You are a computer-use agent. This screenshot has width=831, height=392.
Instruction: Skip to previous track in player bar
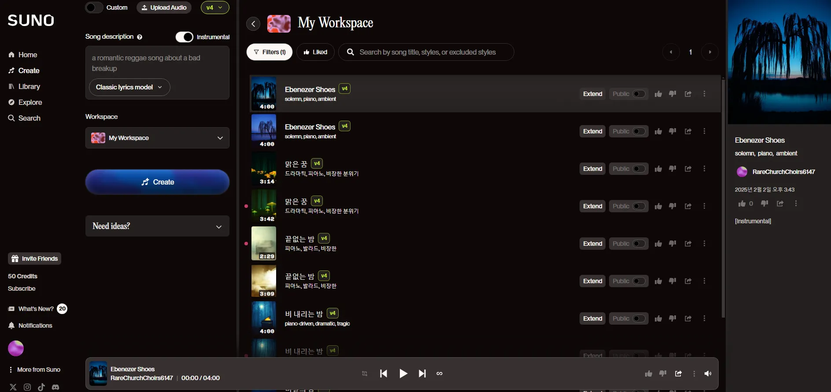coord(384,374)
